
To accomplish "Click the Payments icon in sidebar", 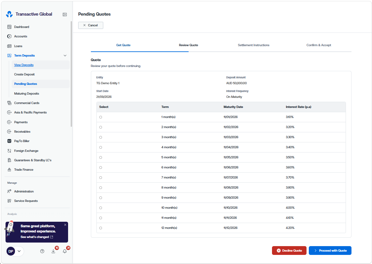I will click(x=9, y=122).
